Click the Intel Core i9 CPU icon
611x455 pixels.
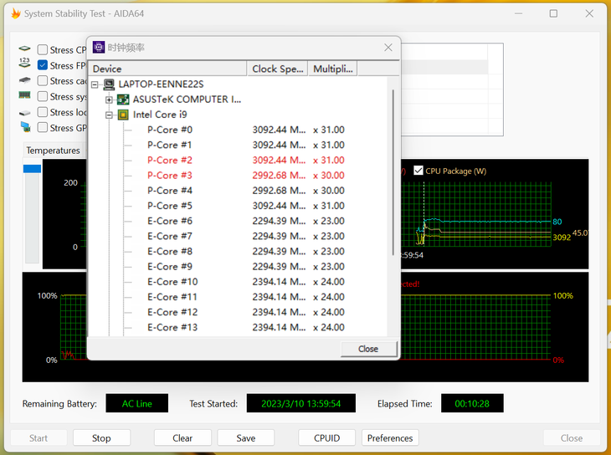click(123, 115)
